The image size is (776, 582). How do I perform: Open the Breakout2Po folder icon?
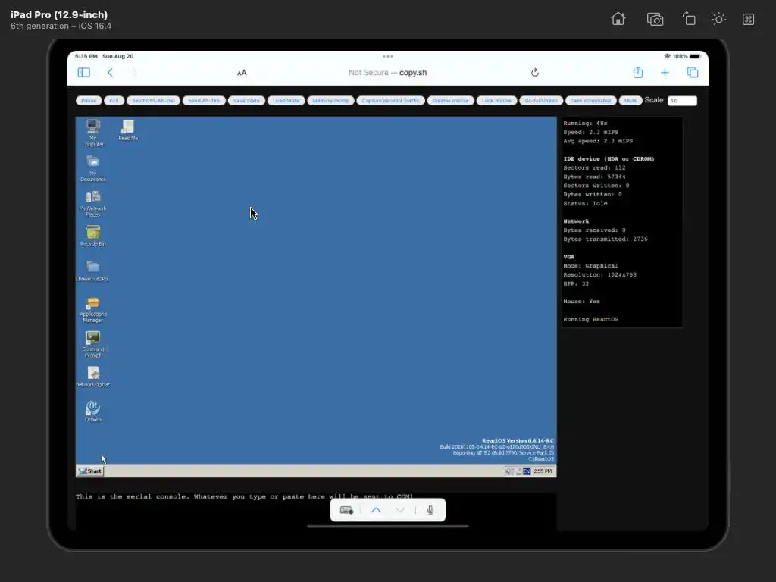click(93, 271)
